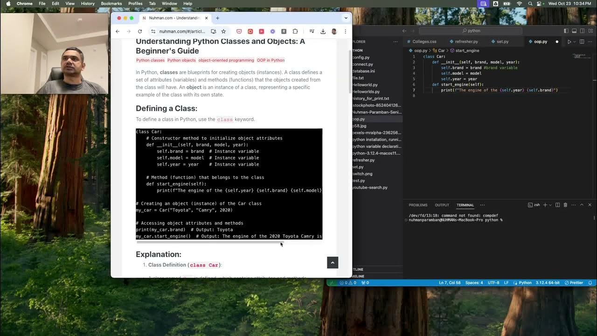This screenshot has width=597, height=336.
Task: Click the 'Python classes' tag link
Action: (150, 60)
